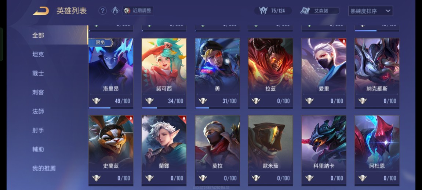Select the 坦克 category tab

pyautogui.click(x=38, y=54)
